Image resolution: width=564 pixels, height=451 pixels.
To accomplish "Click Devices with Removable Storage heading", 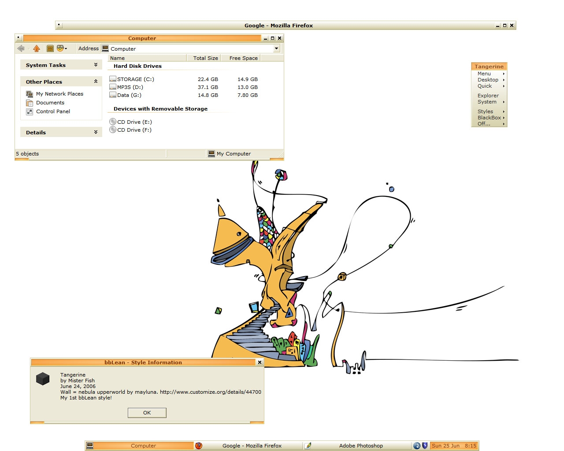I will [160, 109].
